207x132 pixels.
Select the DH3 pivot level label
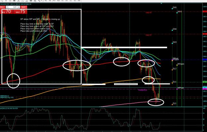pos(175,42)
